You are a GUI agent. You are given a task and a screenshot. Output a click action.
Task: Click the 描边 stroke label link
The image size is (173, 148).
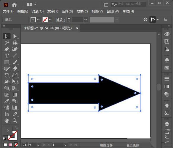(x=60, y=20)
